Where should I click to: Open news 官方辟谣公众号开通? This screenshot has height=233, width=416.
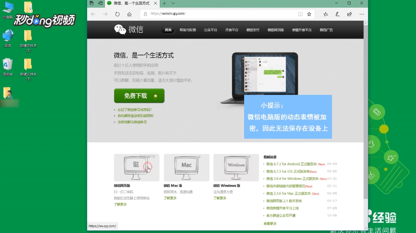[280, 216]
